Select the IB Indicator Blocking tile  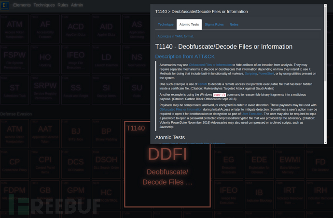point(259,195)
